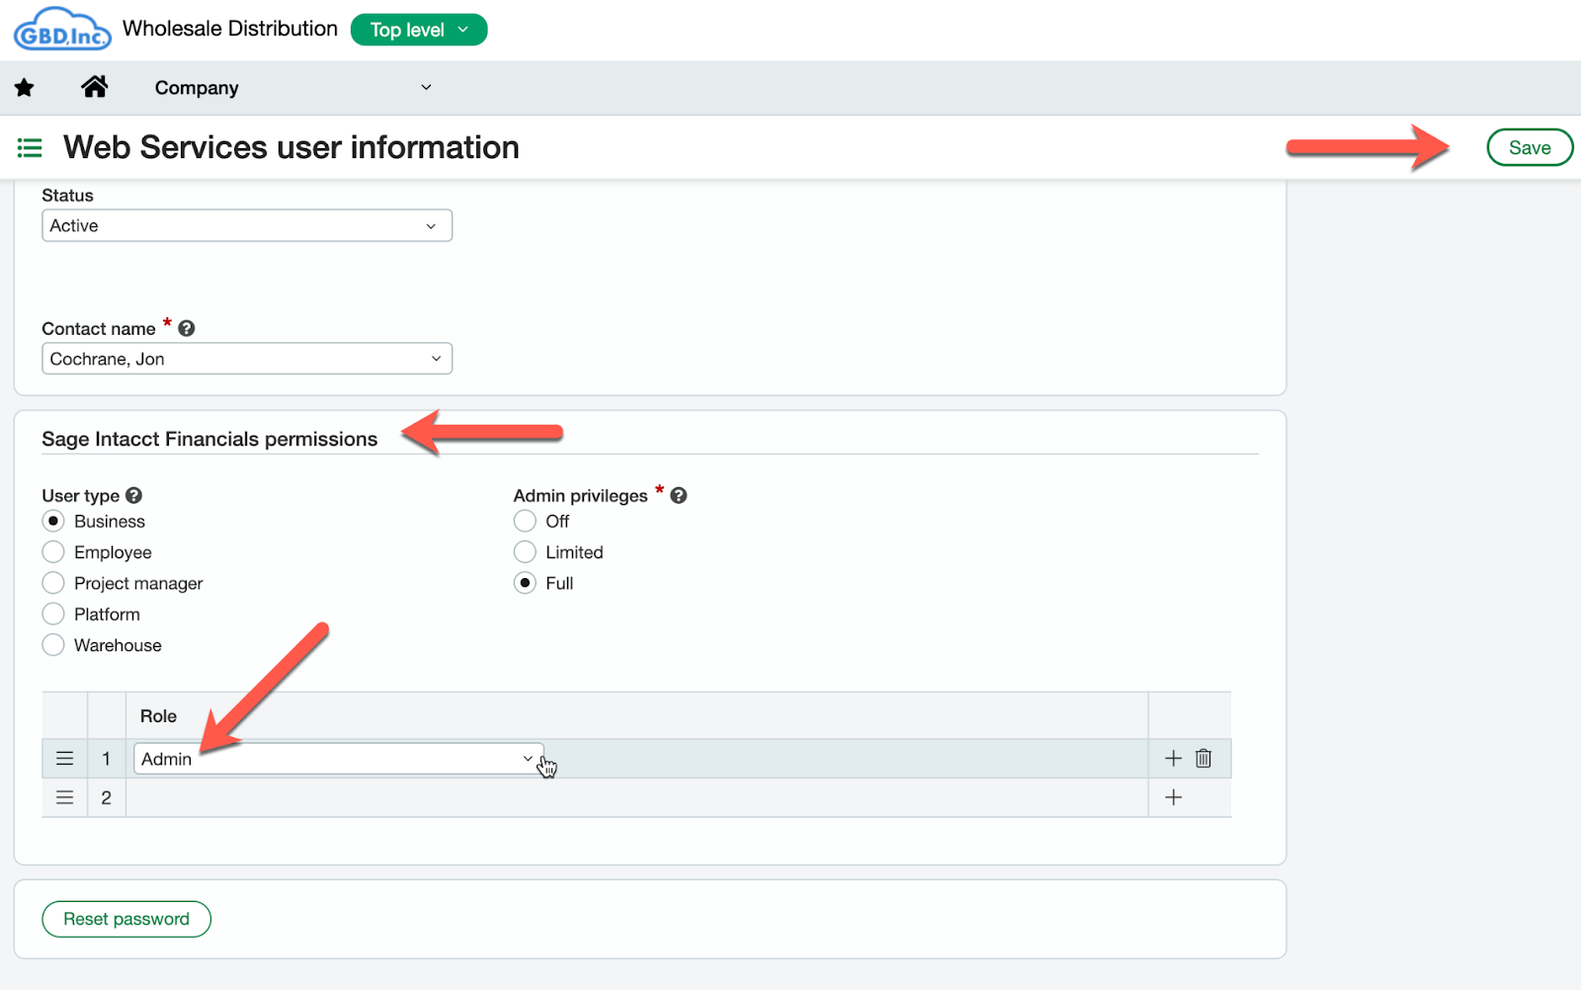Open the Contact name dropdown
The image size is (1581, 990).
pos(247,359)
